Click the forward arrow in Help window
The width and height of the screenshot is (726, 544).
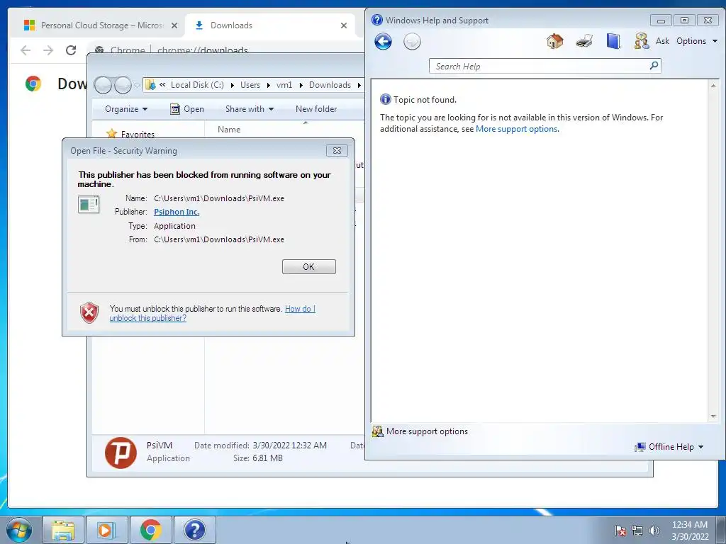tap(412, 42)
